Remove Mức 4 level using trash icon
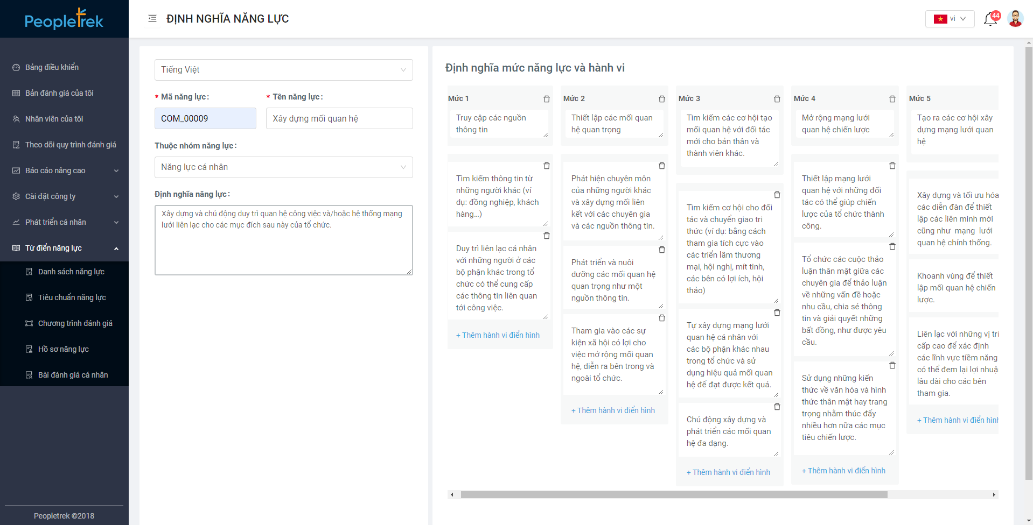Screen dimensions: 1033x525 [892, 99]
